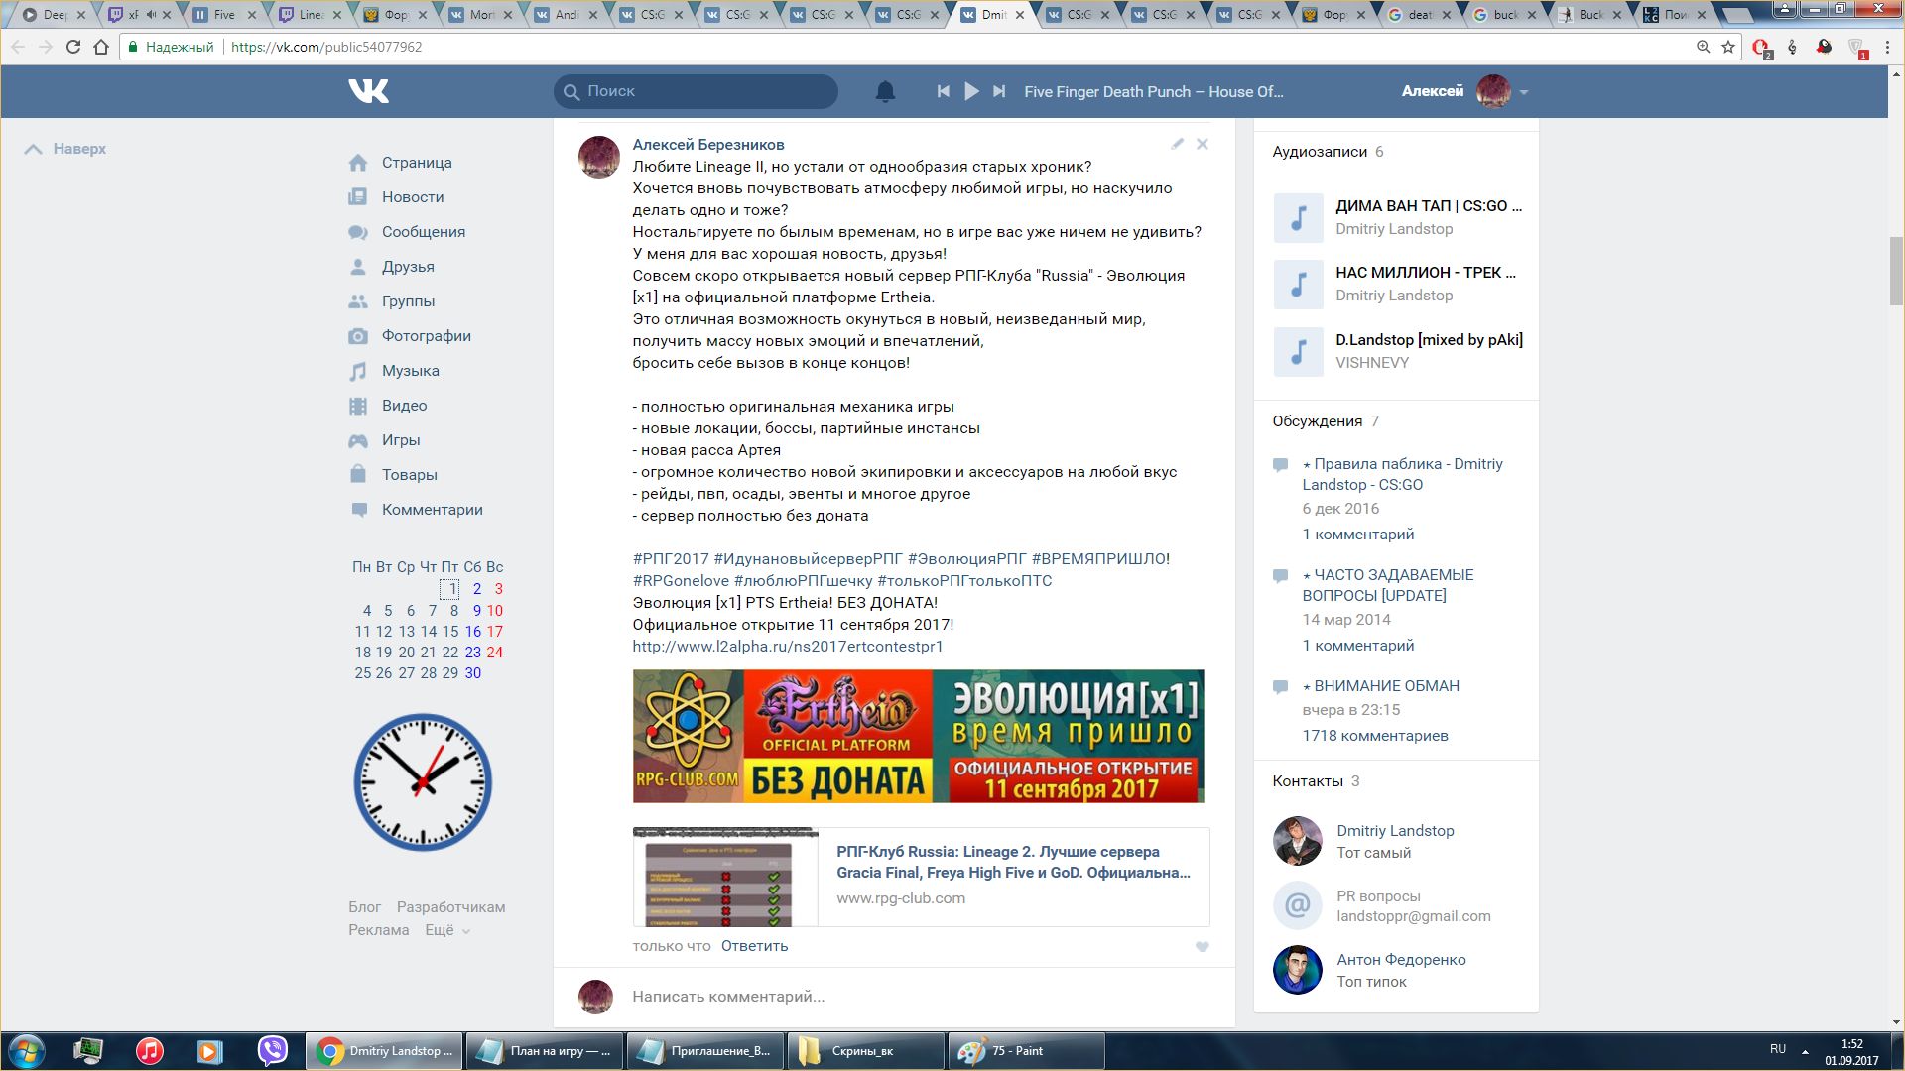Click the Видео film icon in sidebar
The height and width of the screenshot is (1071, 1905).
[358, 406]
